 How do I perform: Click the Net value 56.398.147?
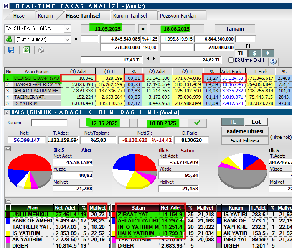(x=27, y=140)
